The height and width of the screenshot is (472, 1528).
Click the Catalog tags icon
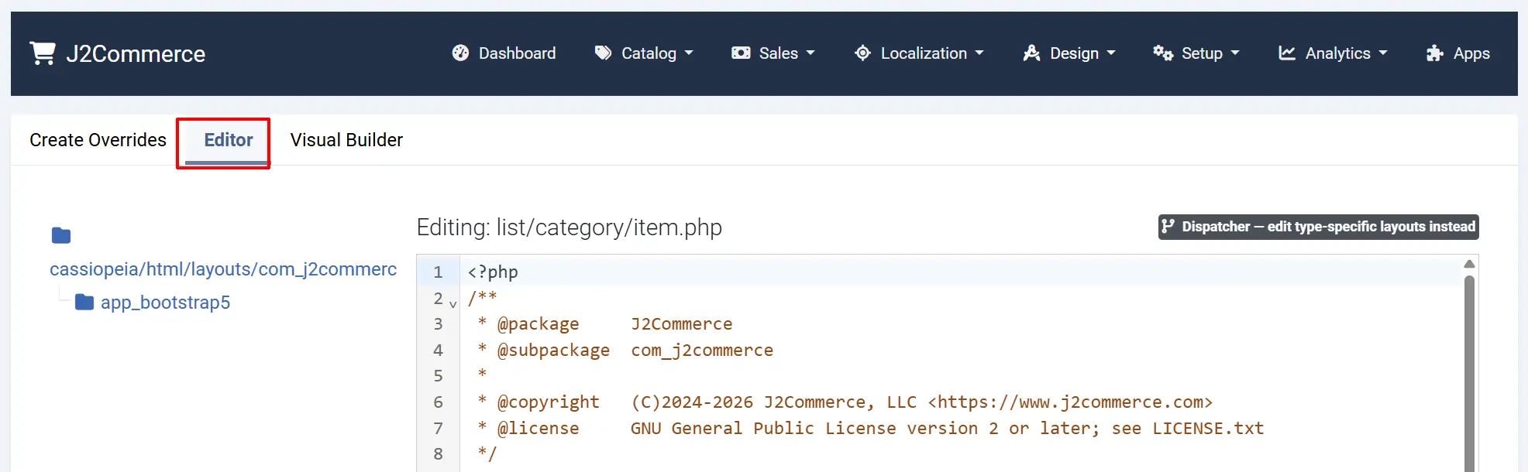(603, 53)
